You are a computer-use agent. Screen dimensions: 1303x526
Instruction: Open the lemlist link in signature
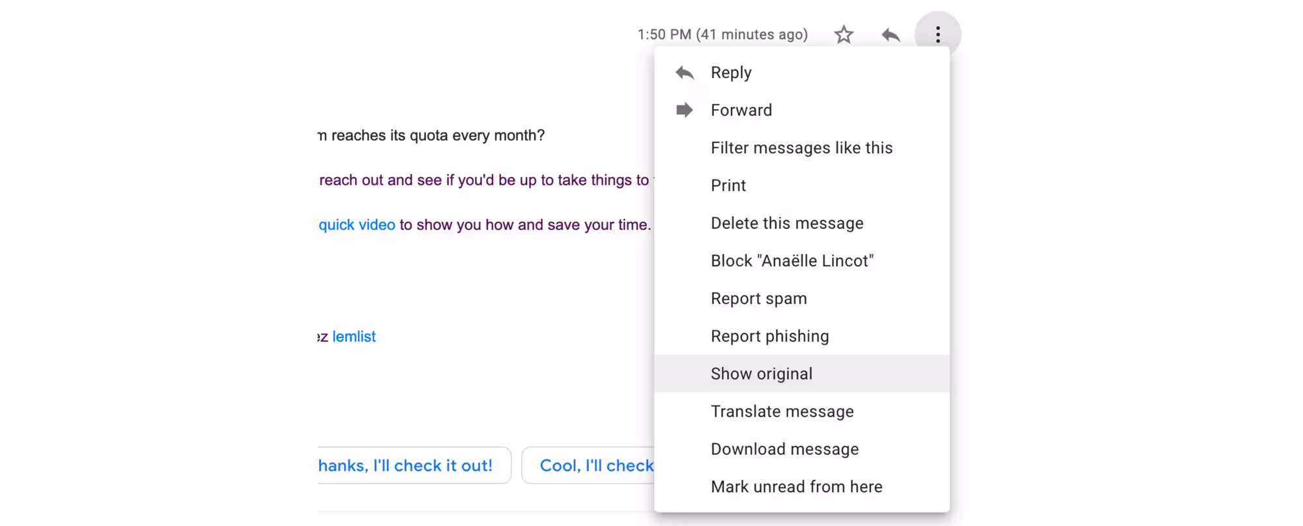pyautogui.click(x=354, y=337)
